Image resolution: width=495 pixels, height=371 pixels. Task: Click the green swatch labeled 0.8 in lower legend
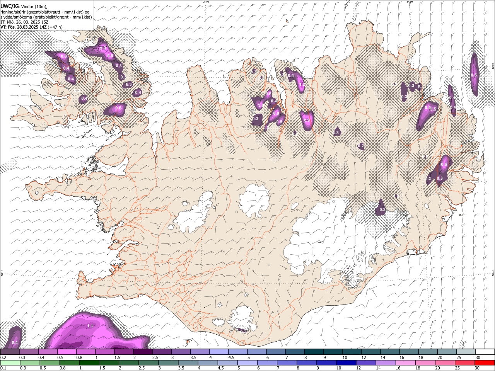click(70, 362)
